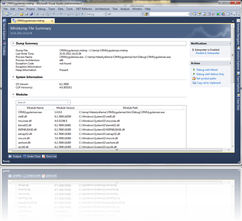Open the Extension Manager toolbar icon
Screen dimensions: 242x221
(x=223, y=14)
